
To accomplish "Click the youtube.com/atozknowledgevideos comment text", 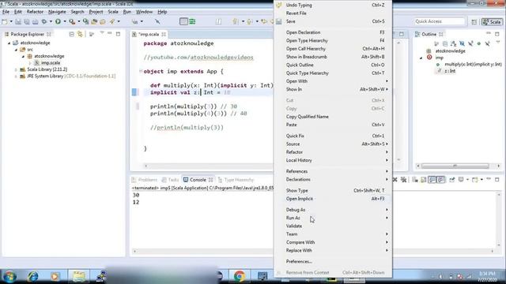I will 198,58.
